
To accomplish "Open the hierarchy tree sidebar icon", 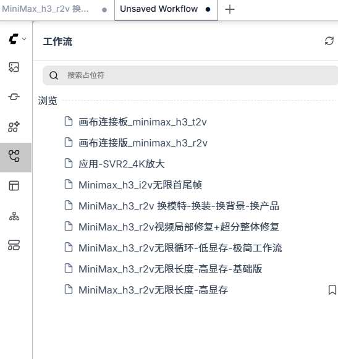I will (14, 216).
